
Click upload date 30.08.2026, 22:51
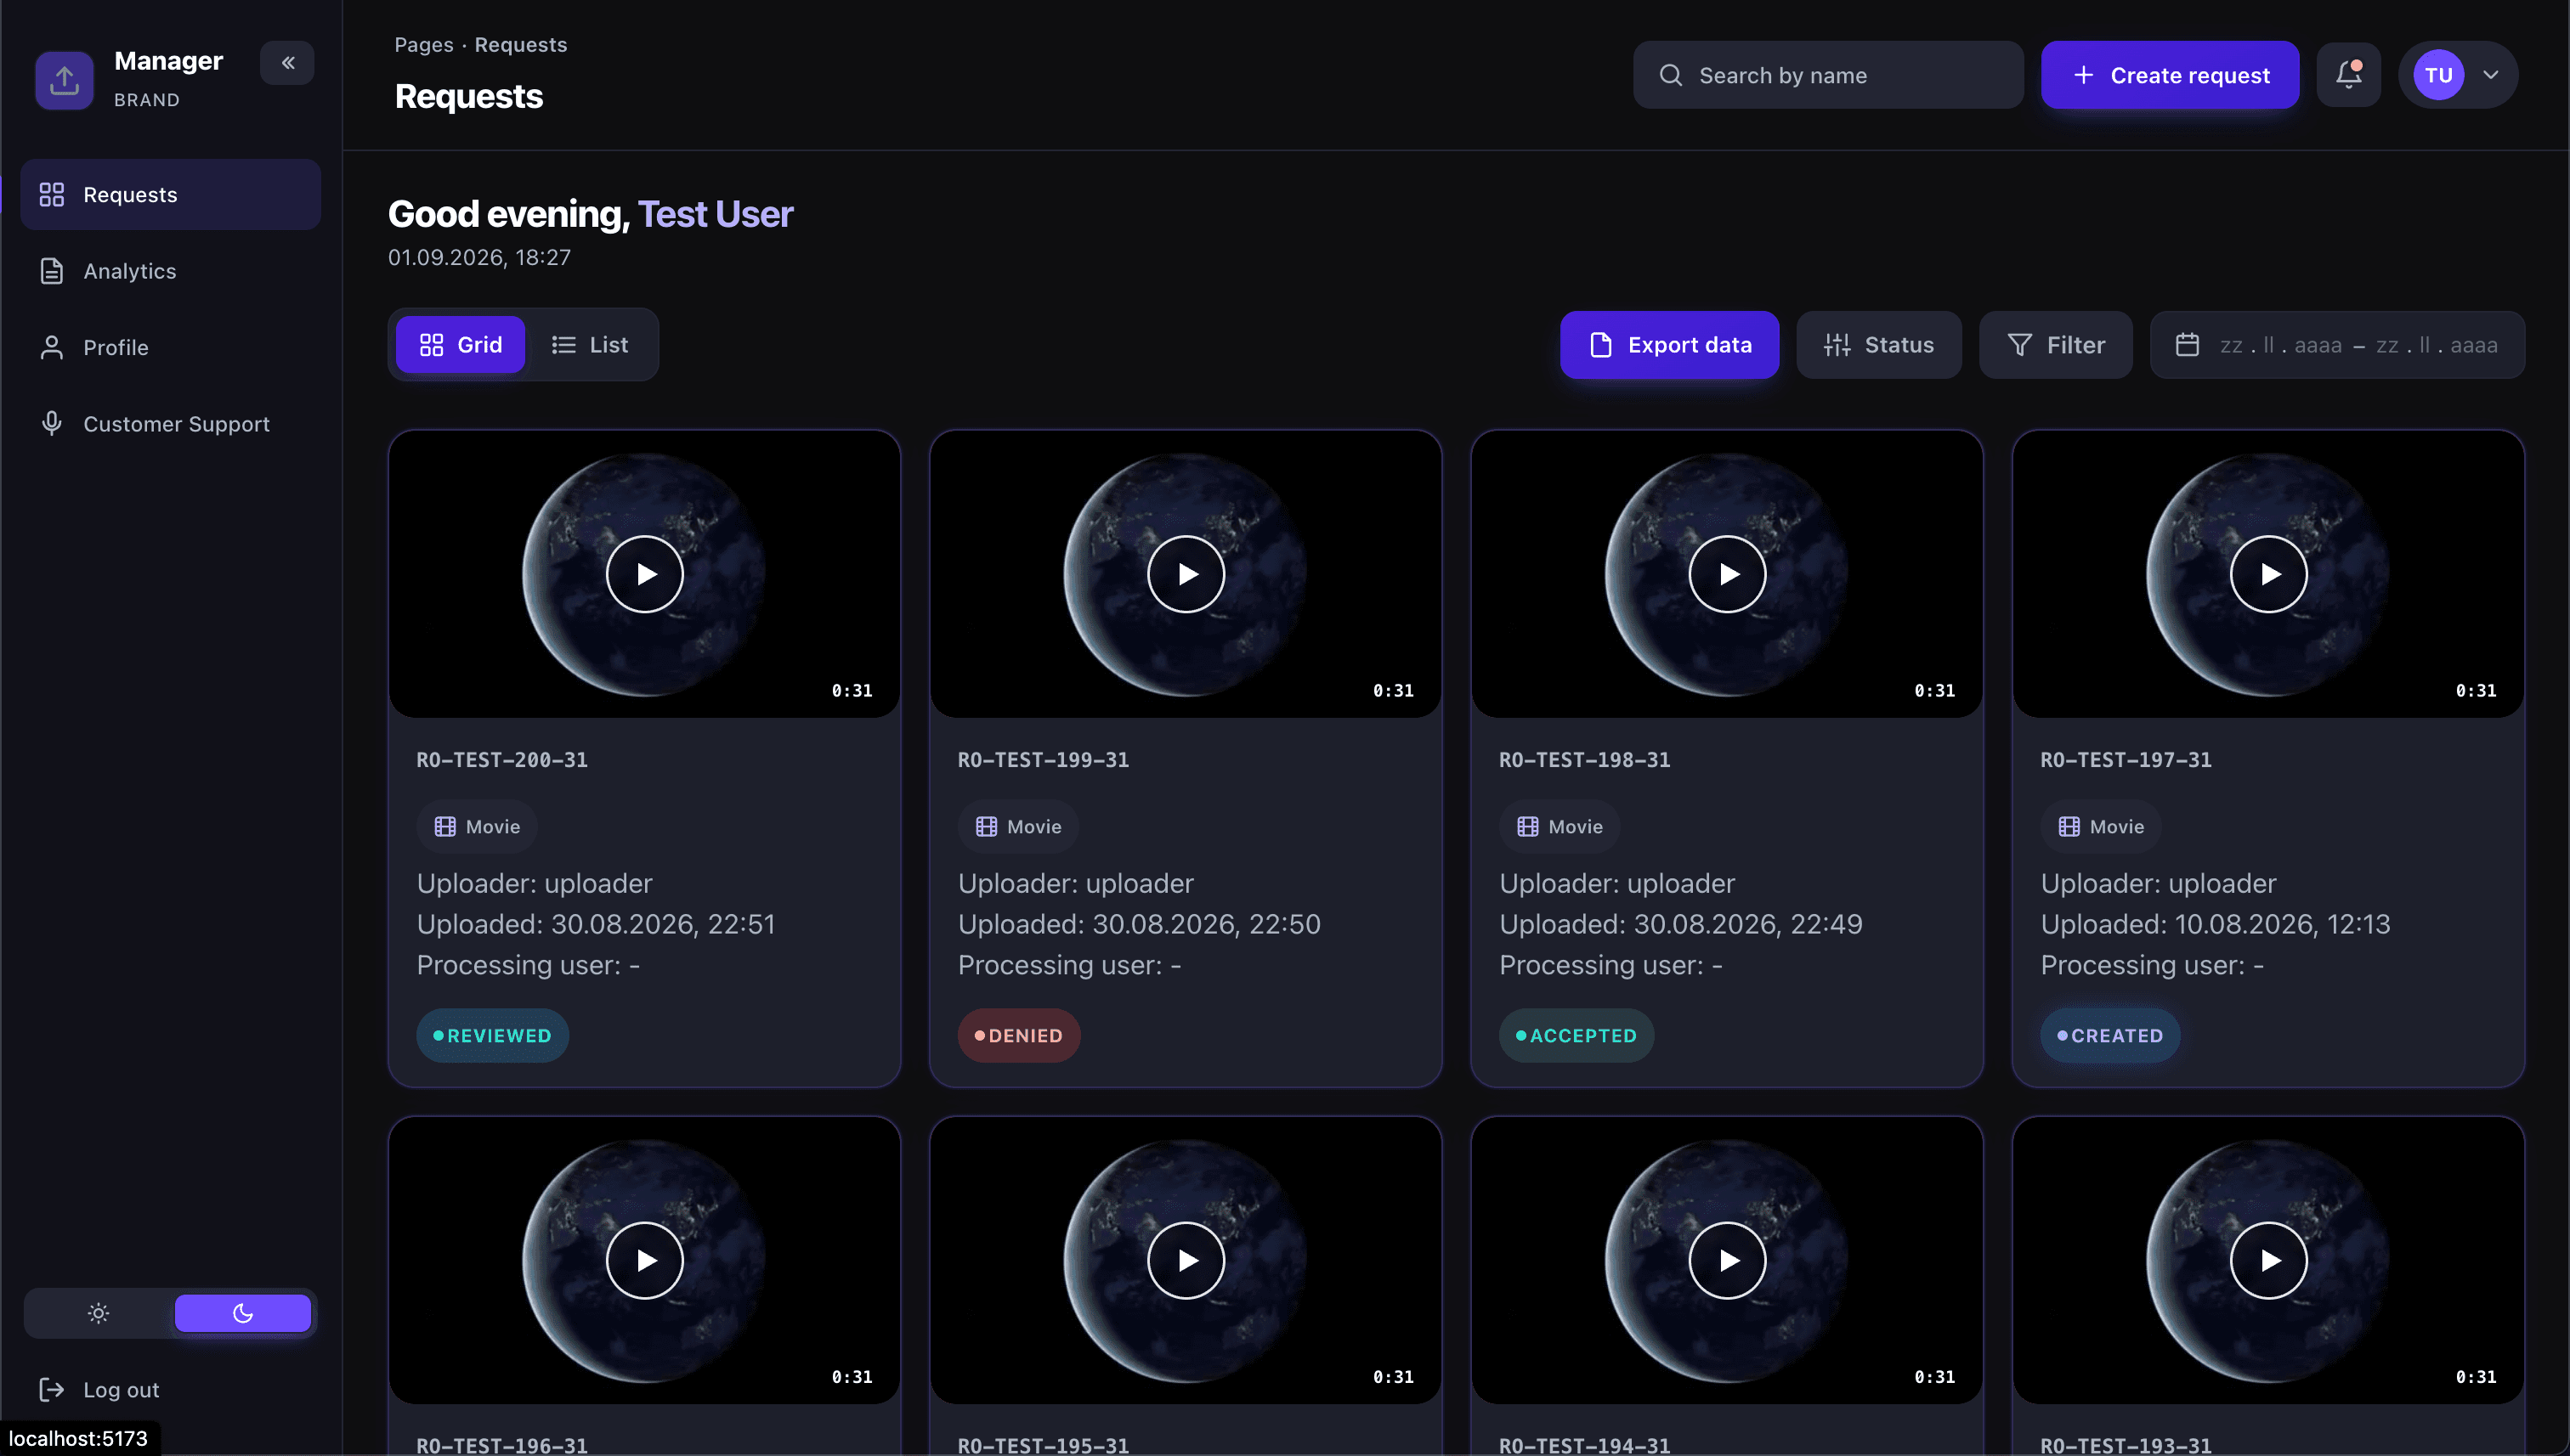coord(663,924)
